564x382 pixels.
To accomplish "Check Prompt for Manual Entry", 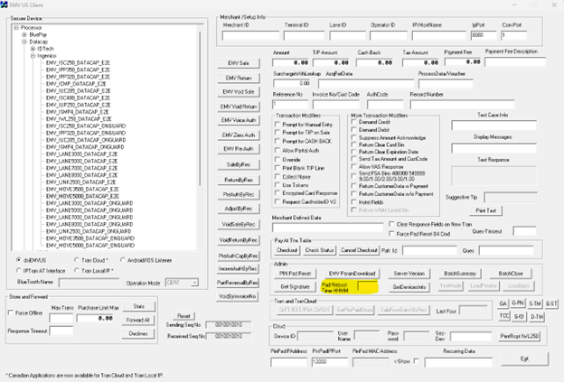I will point(277,125).
